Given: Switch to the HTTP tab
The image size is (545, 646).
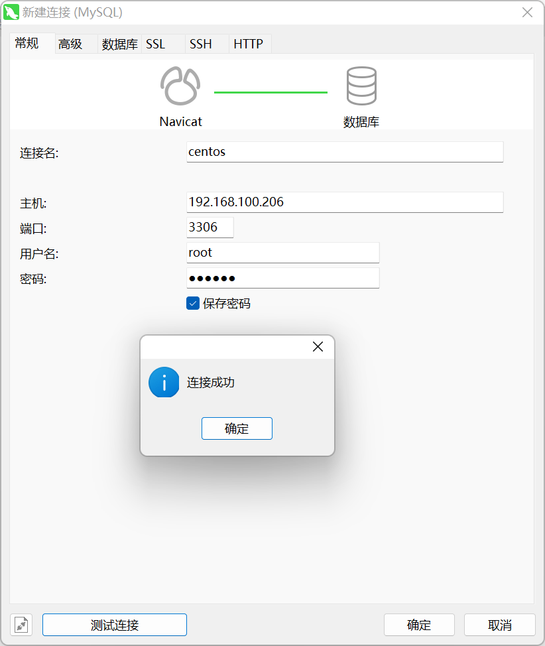Looking at the screenshot, I should 249,44.
